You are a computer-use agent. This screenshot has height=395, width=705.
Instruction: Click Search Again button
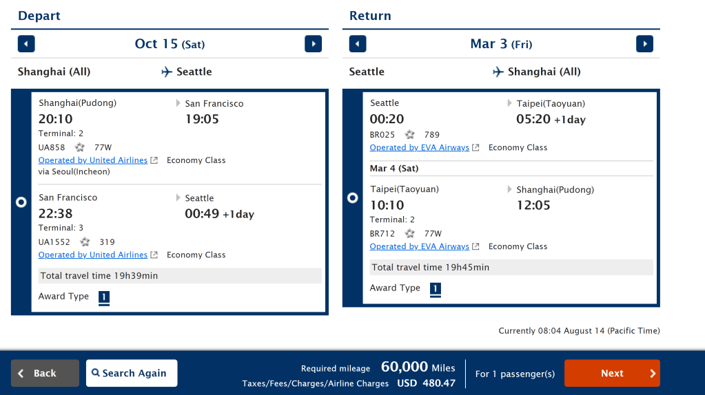(x=132, y=373)
